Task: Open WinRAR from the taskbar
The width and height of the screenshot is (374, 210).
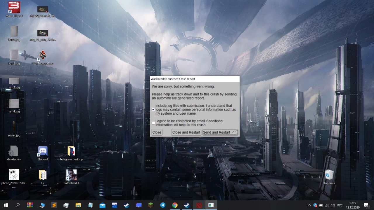Action: pos(30,205)
